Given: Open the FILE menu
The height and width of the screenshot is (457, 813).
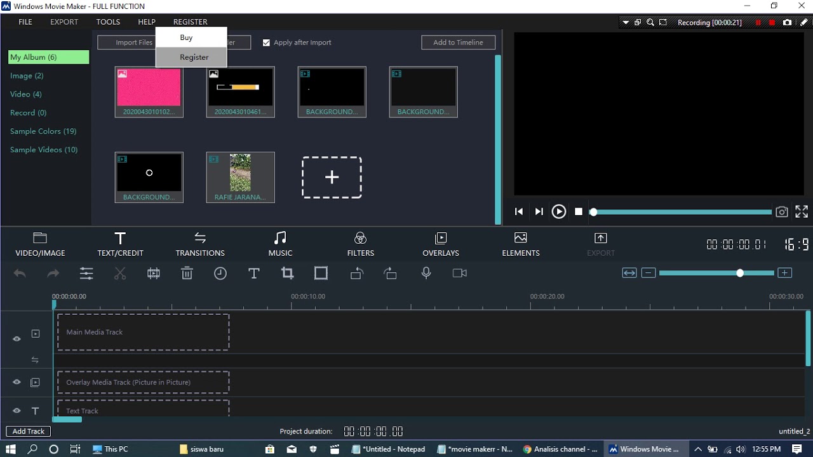Looking at the screenshot, I should (x=25, y=22).
